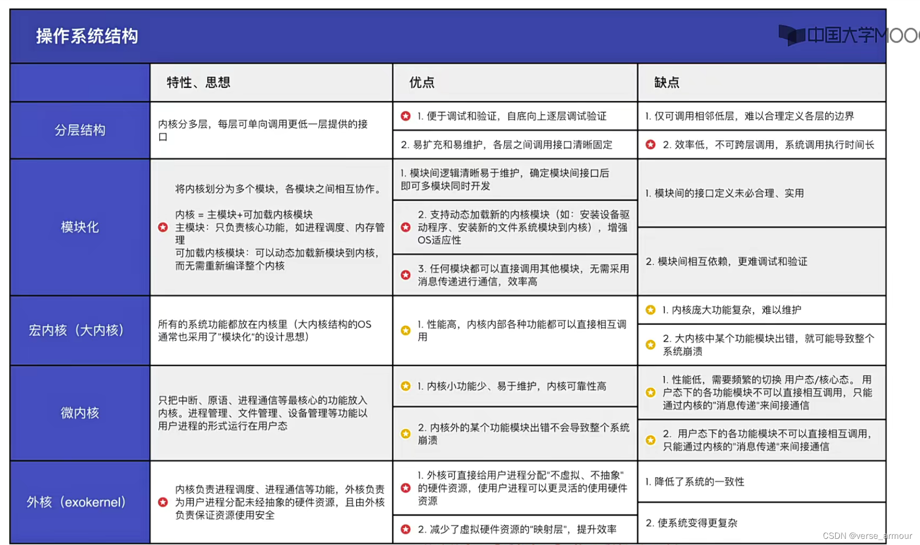Click the '缺点' column header
920x545 pixels.
point(667,82)
